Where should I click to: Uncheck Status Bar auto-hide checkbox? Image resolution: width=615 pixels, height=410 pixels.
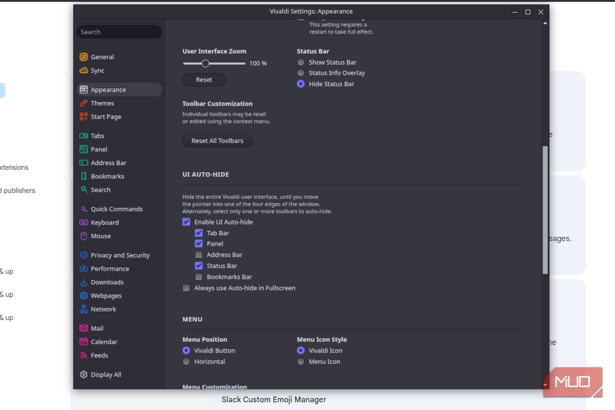tap(199, 265)
